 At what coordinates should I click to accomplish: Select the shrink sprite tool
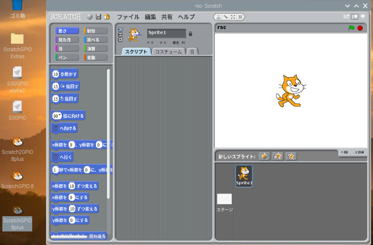[x=240, y=17]
